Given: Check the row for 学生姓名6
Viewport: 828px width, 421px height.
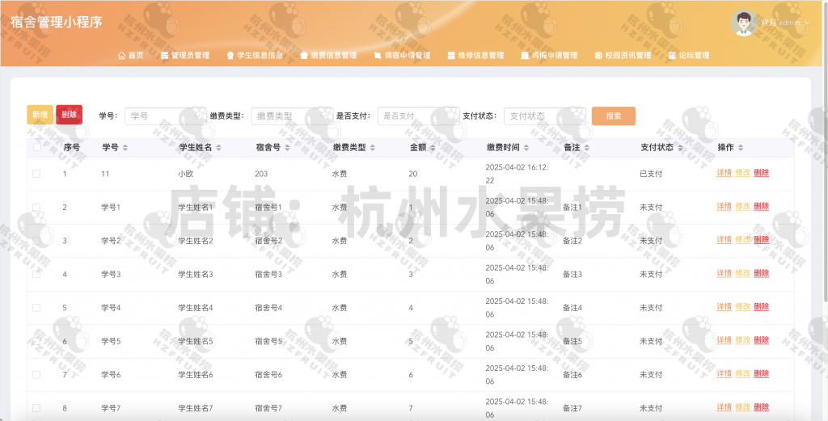Looking at the screenshot, I should (36, 375).
